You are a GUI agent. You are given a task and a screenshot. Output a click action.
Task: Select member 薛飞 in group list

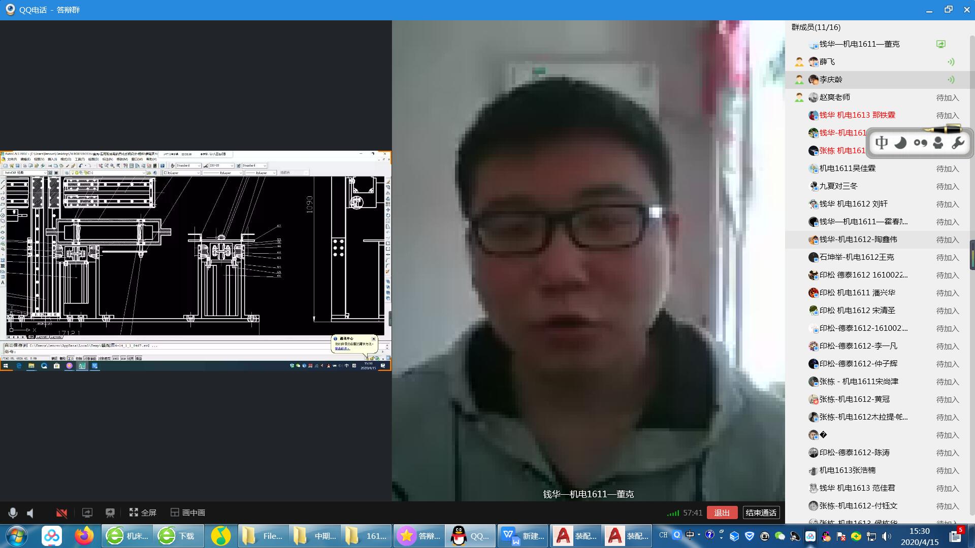pos(828,62)
